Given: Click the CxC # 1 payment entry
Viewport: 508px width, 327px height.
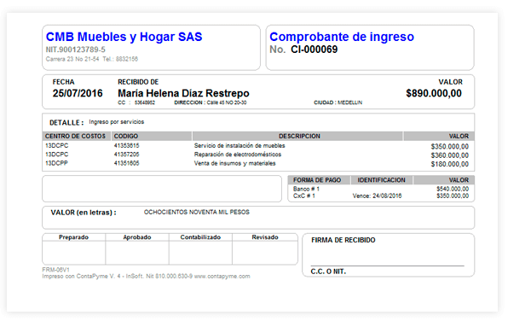Looking at the screenshot, I should (304, 196).
